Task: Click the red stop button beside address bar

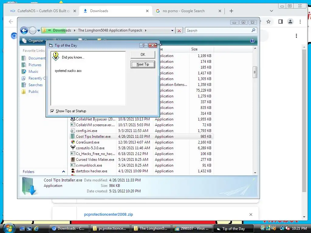Action: click(x=179, y=31)
